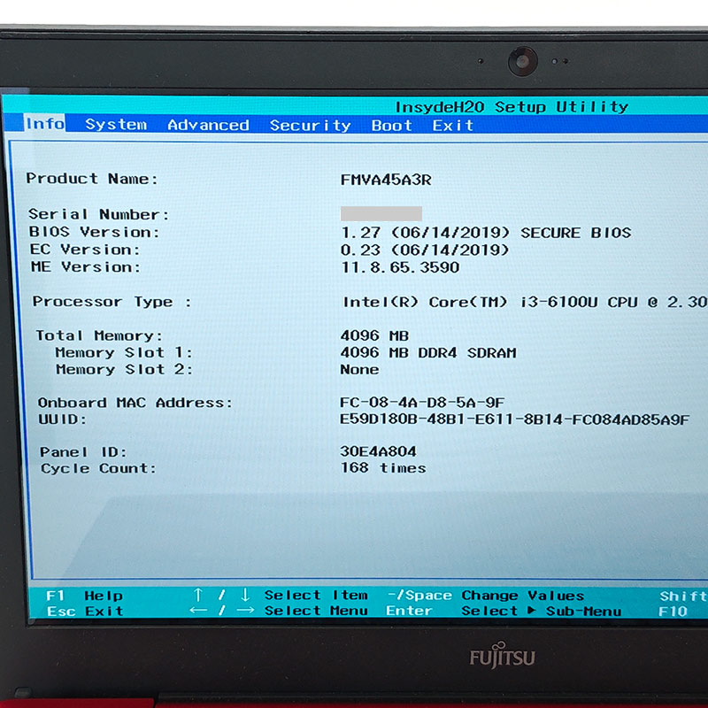The width and height of the screenshot is (708, 708).
Task: Click the Processor Type label
Action: (112, 301)
